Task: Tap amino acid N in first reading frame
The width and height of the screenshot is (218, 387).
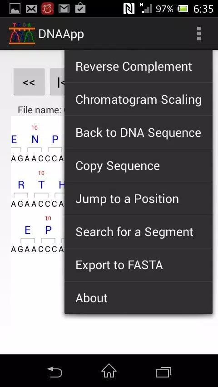Action: pyautogui.click(x=35, y=140)
